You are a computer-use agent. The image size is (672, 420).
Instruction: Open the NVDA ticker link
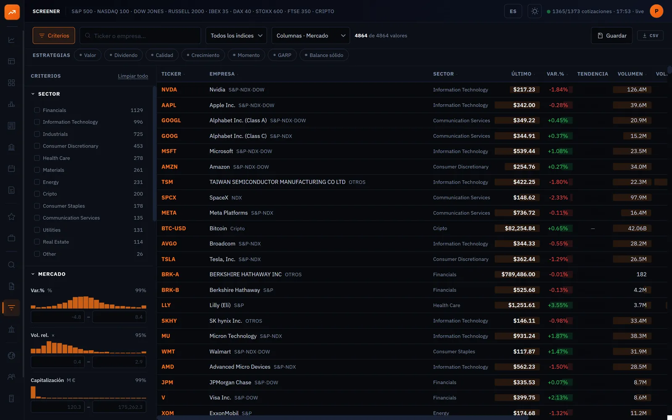(169, 89)
